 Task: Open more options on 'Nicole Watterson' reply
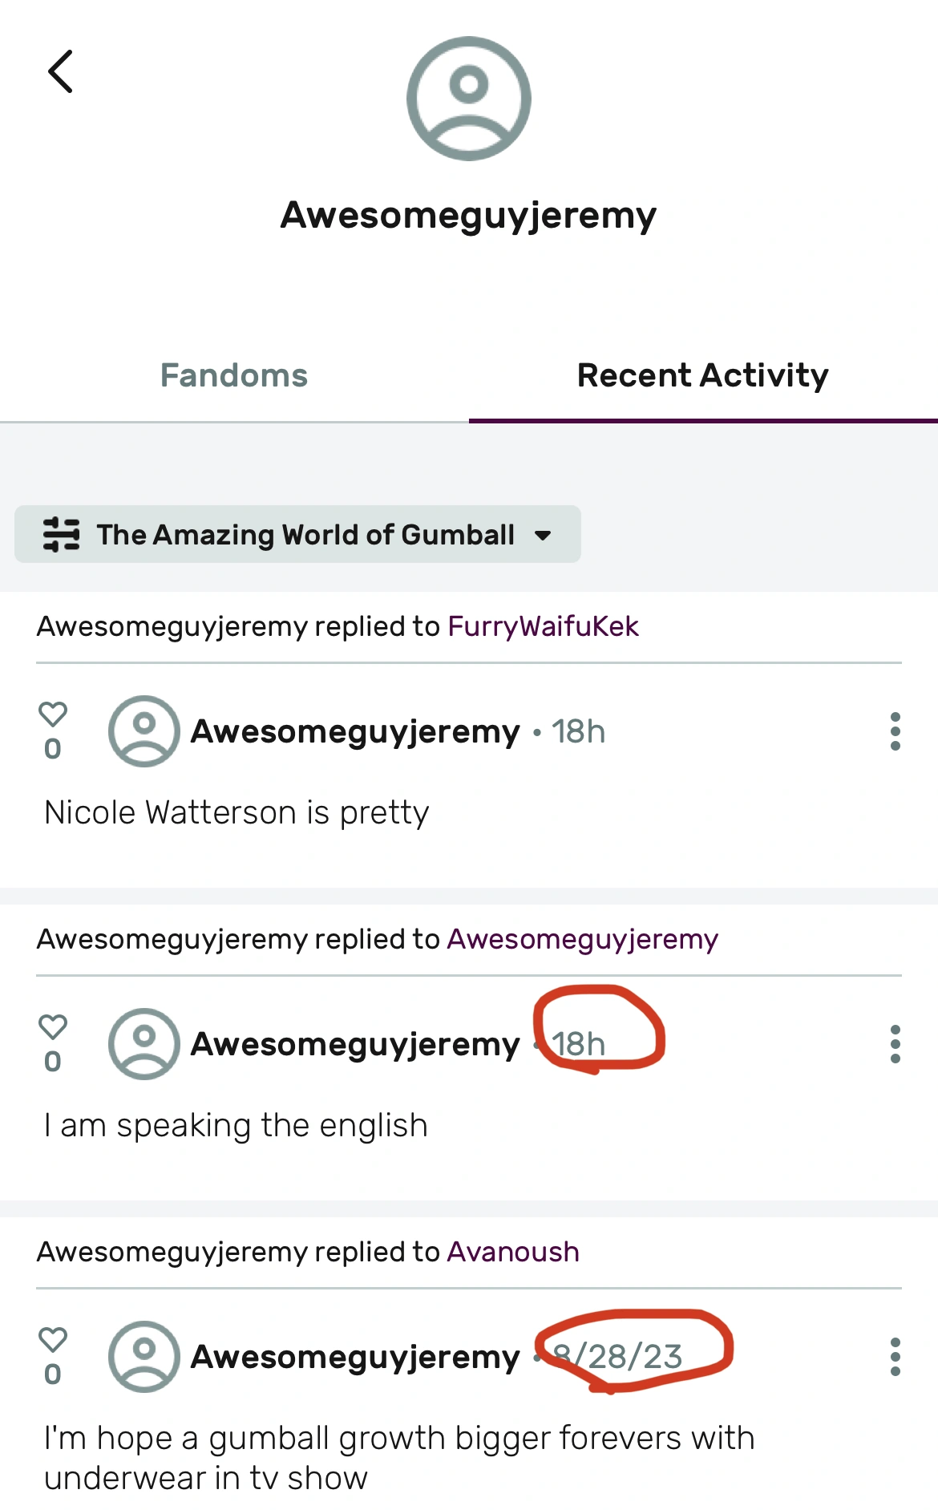click(895, 731)
